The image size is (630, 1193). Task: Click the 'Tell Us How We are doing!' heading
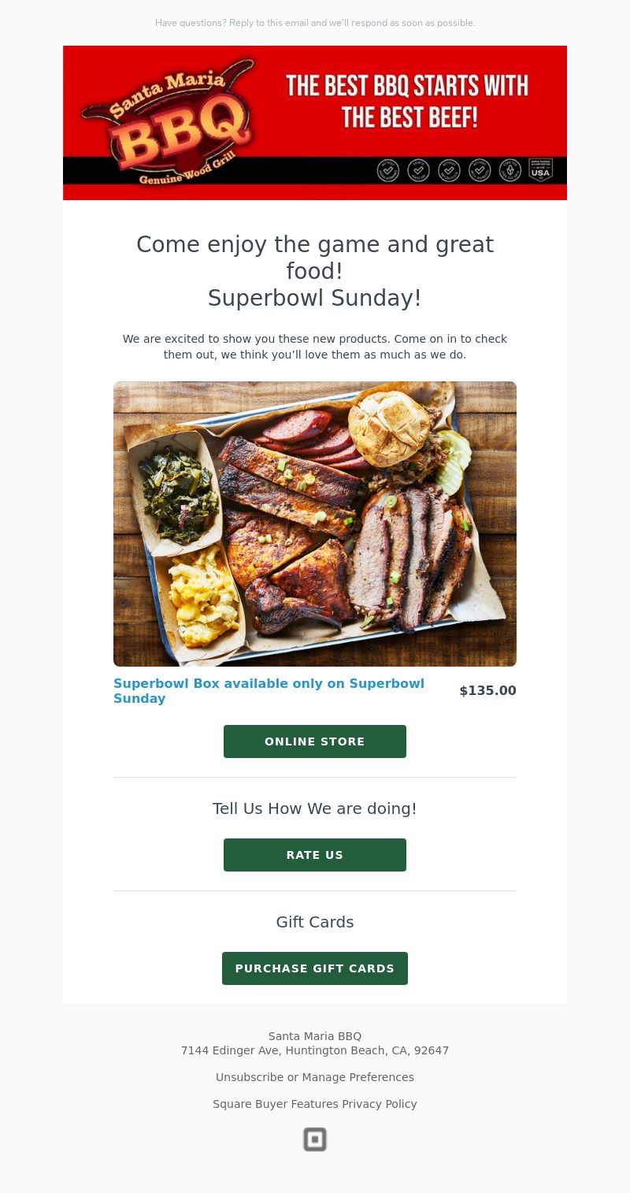click(315, 808)
